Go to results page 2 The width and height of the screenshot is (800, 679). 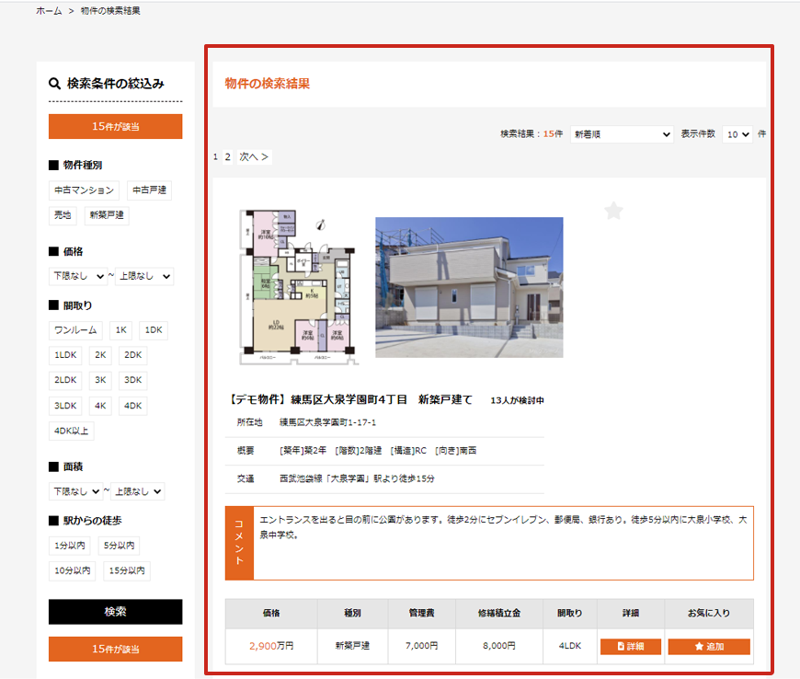[x=228, y=157]
